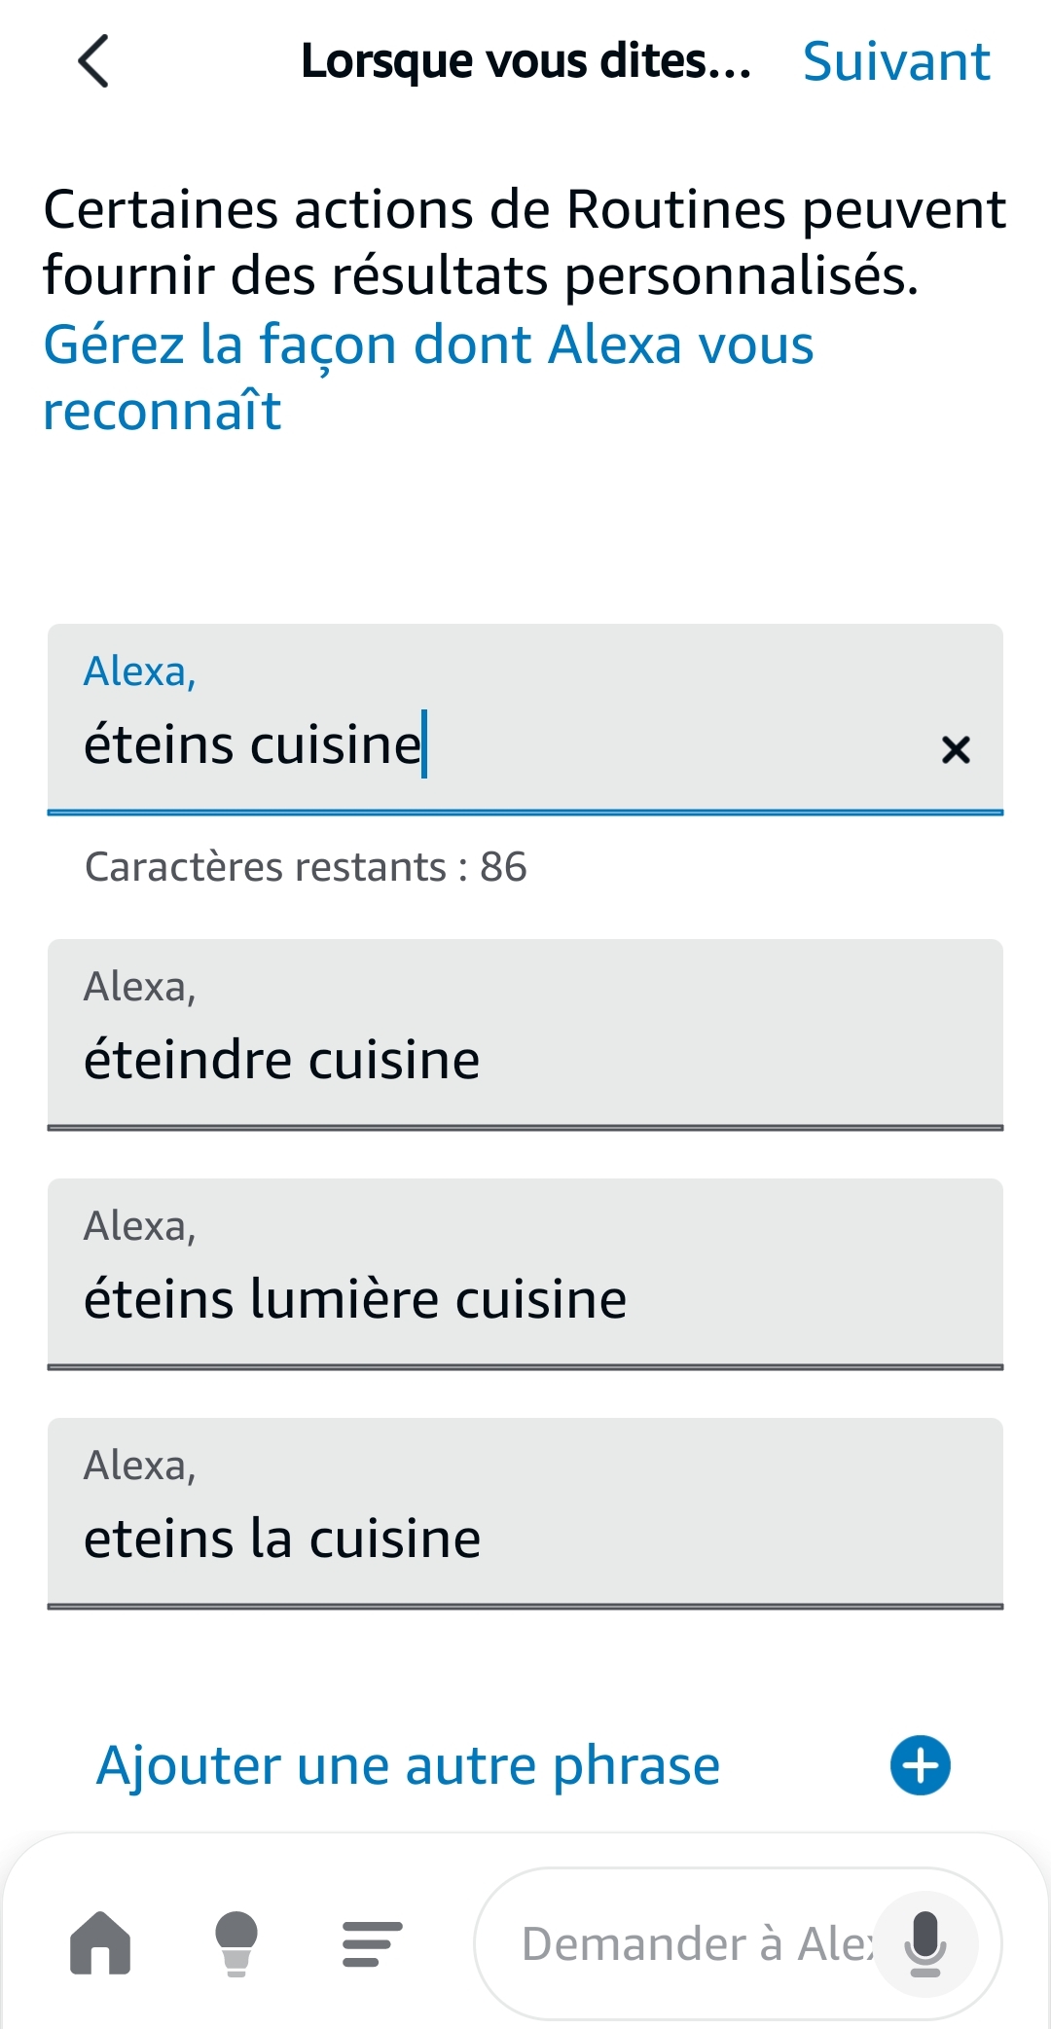
Task: Go back using the top-left arrow
Action: (93, 61)
